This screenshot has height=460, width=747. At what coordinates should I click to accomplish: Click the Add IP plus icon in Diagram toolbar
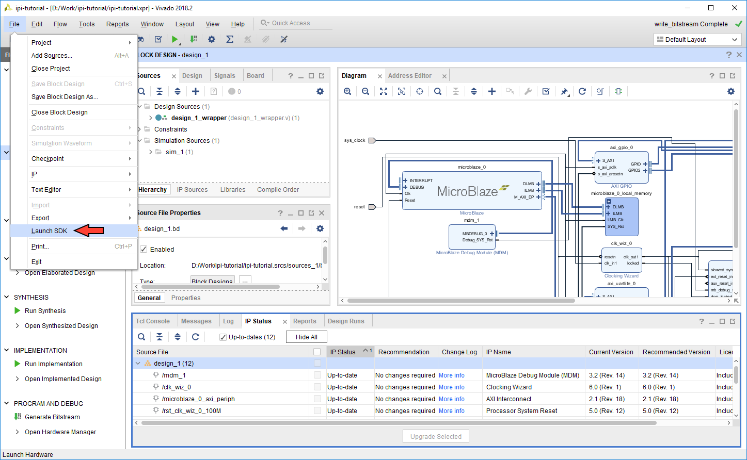click(x=492, y=91)
